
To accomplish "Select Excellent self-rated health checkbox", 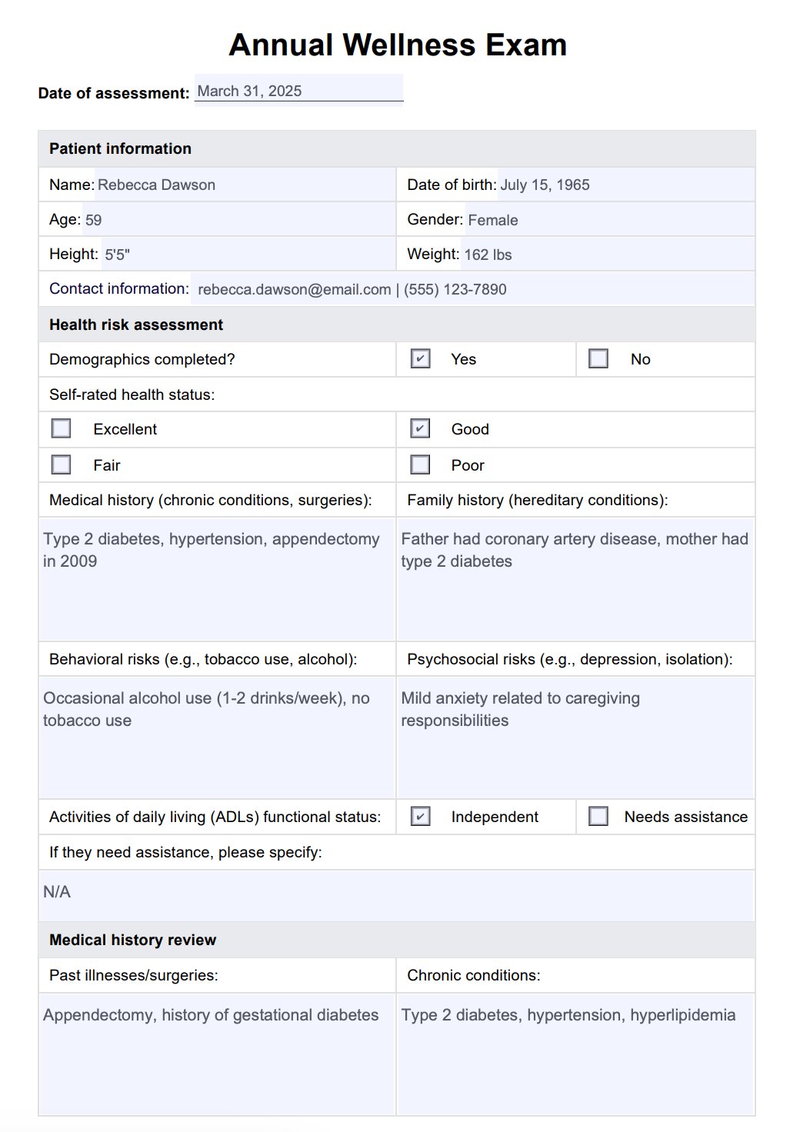I will point(61,429).
